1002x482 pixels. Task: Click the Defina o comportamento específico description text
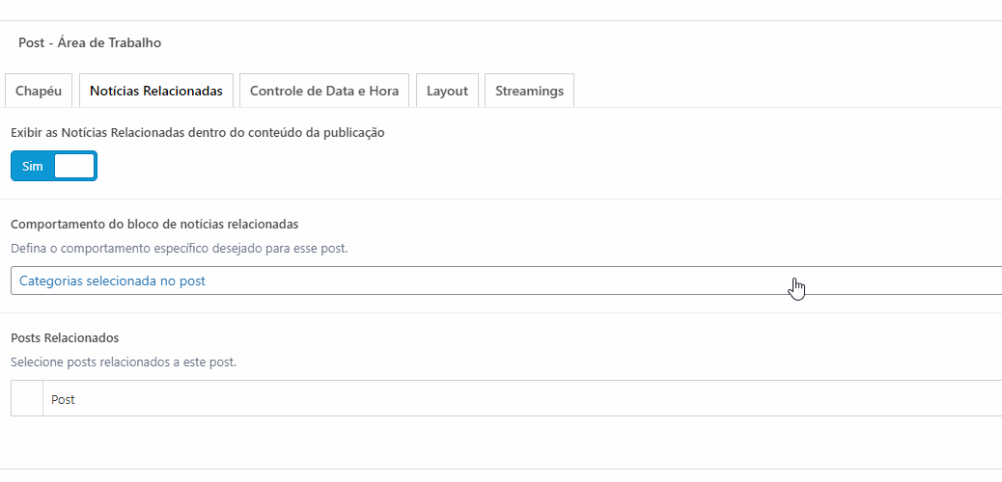pos(179,249)
